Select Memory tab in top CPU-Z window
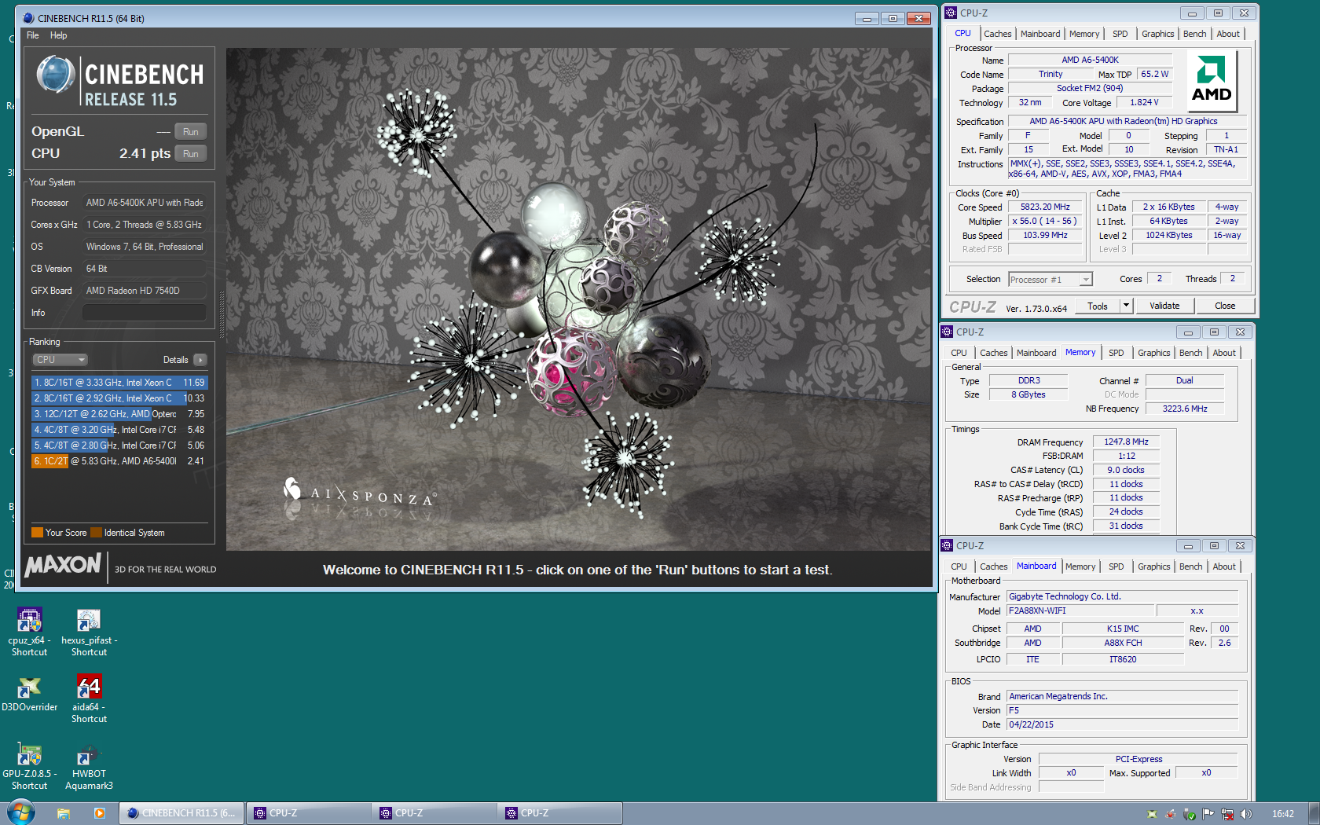Image resolution: width=1320 pixels, height=825 pixels. 1084,34
